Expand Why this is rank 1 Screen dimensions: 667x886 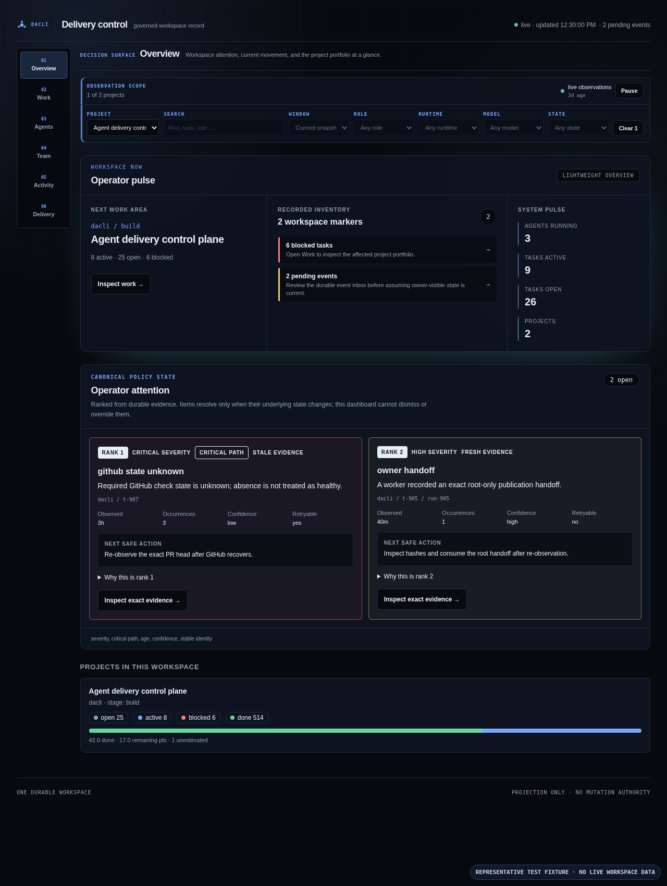click(x=126, y=577)
